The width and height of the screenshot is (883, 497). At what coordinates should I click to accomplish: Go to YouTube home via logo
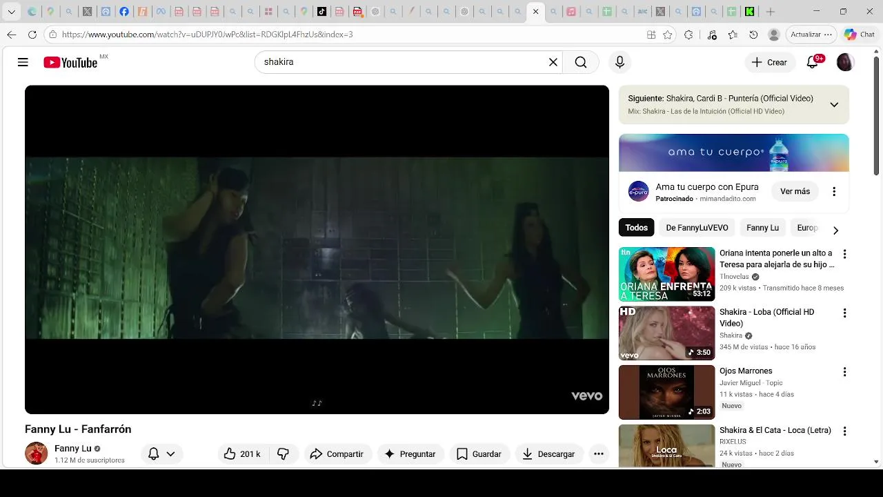pos(70,62)
